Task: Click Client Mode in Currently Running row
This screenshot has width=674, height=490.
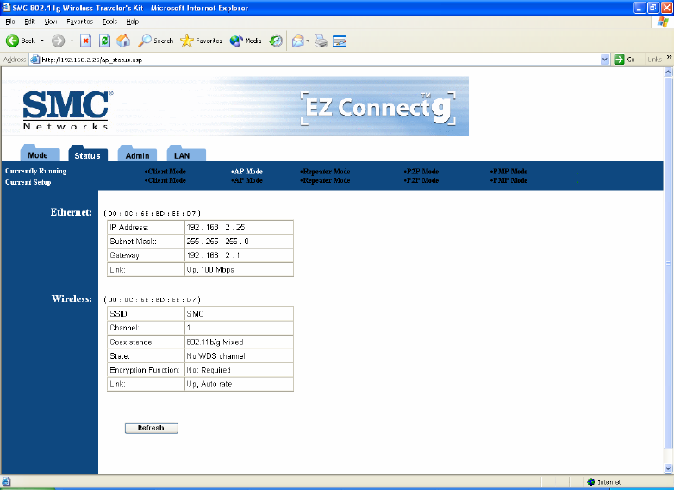Action: (165, 171)
